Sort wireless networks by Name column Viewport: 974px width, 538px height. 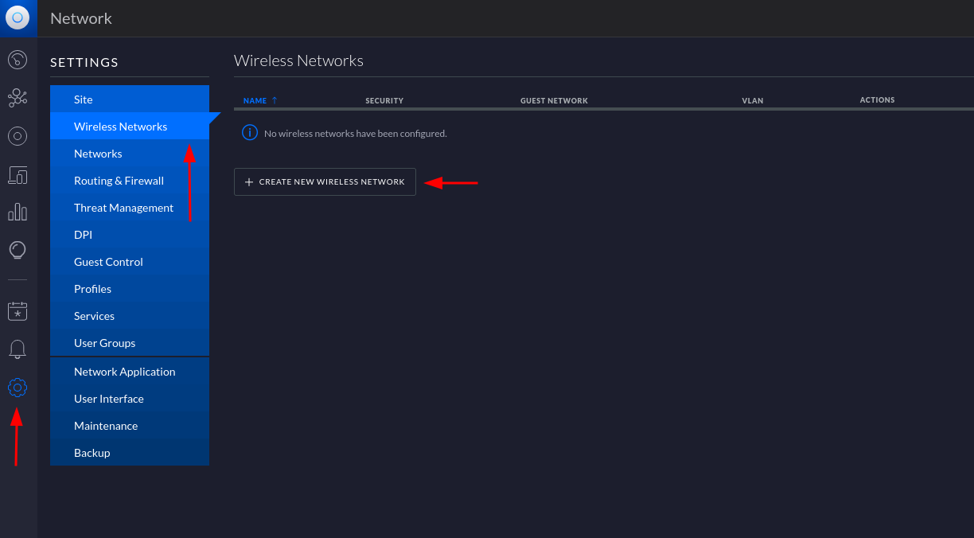pyautogui.click(x=255, y=101)
